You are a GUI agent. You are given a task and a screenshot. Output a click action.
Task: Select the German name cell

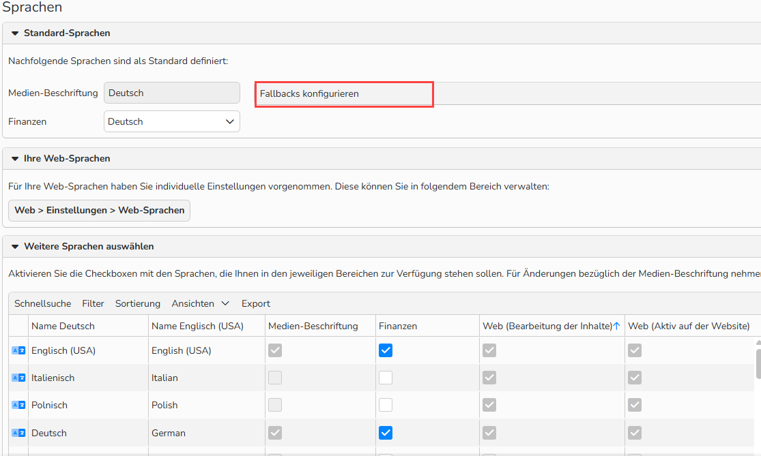tap(207, 433)
